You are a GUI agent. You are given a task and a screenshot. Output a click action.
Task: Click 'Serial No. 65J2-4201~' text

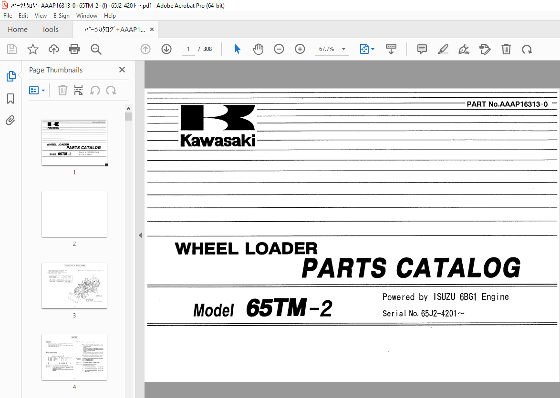(424, 314)
